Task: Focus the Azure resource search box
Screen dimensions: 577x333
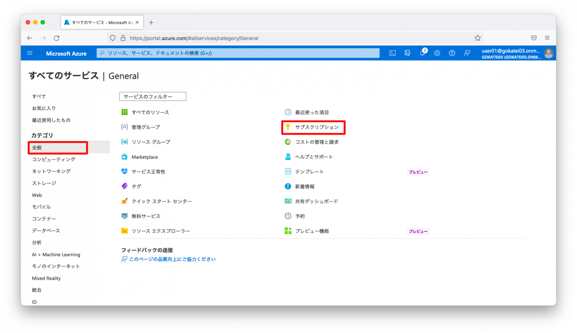Action: click(238, 53)
